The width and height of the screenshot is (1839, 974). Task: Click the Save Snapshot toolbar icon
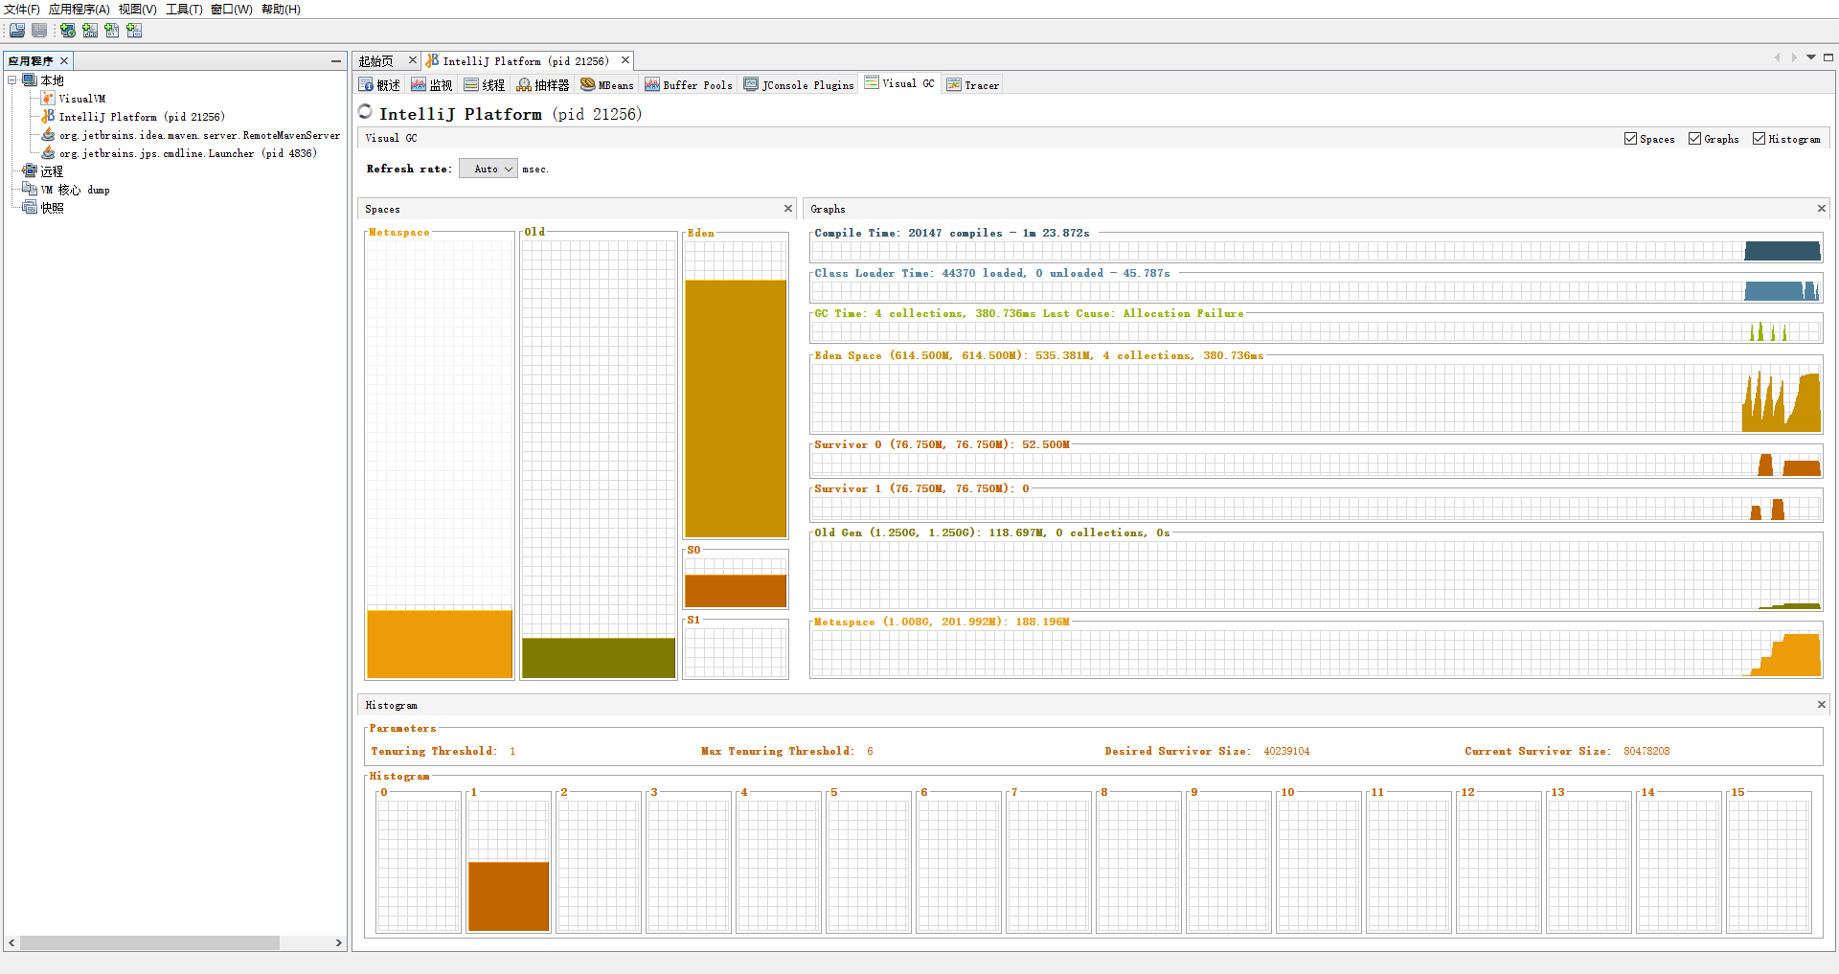point(39,31)
